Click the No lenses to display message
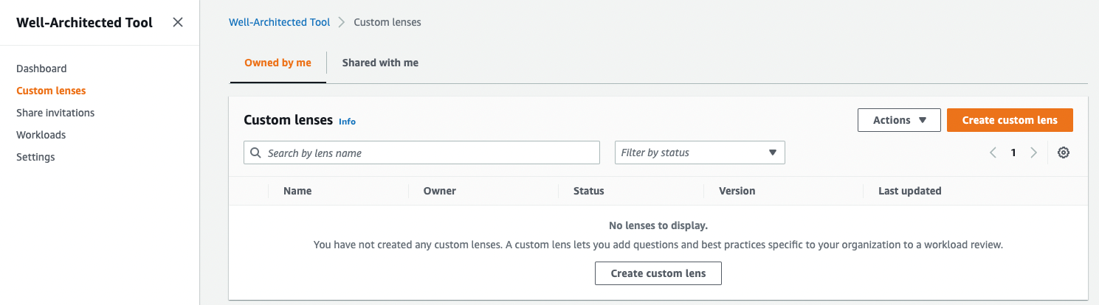 tap(658, 225)
